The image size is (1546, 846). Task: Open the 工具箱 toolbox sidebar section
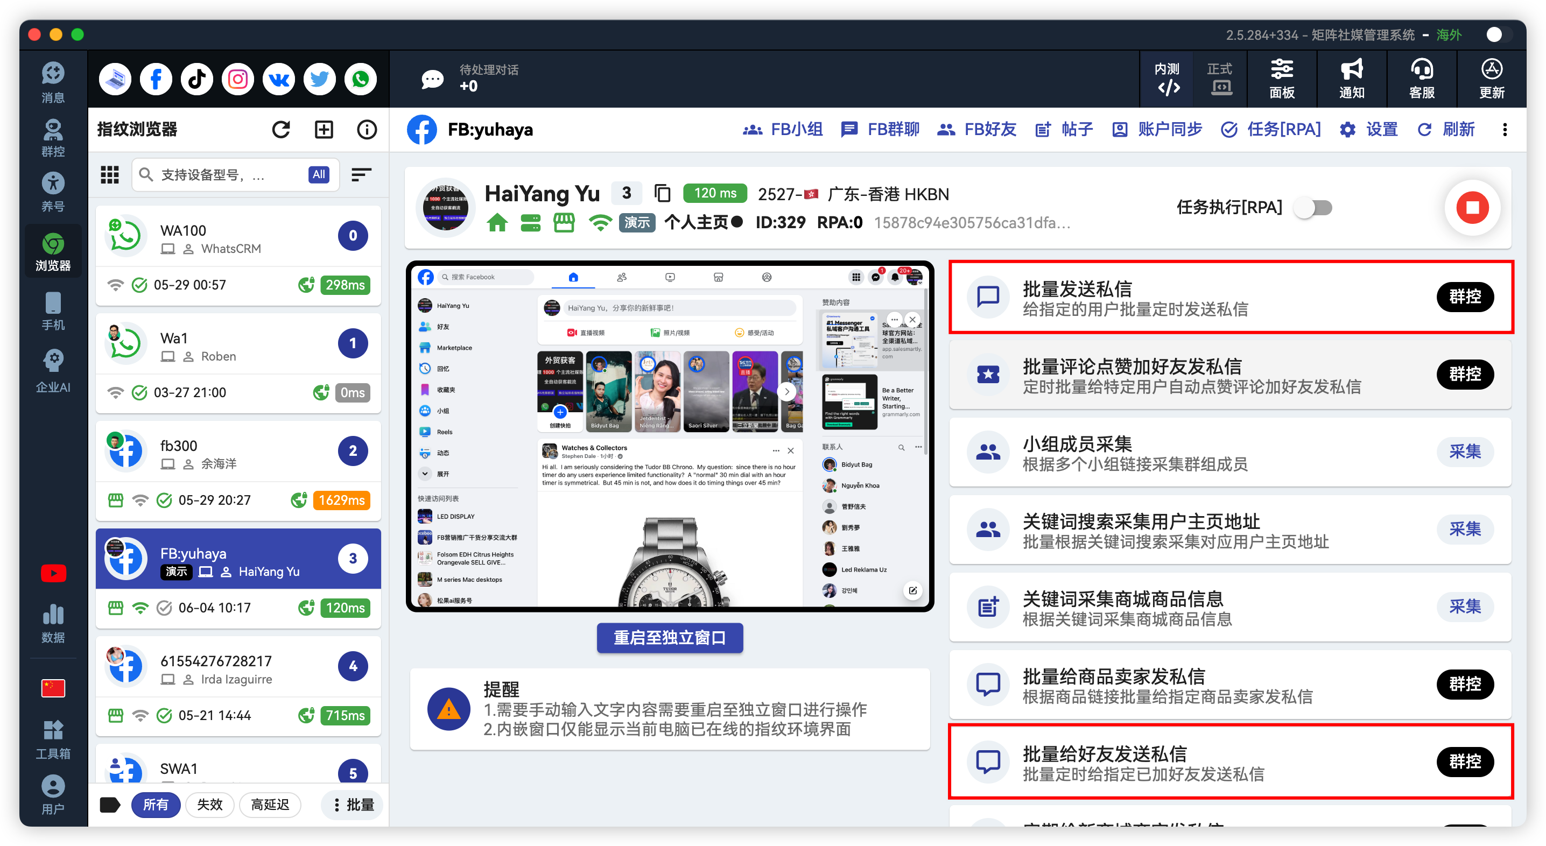point(53,739)
